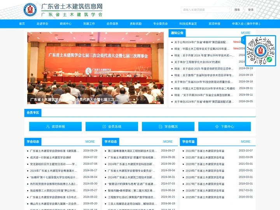Open 2015年广东省土木建筑学会年鉴
The width and height of the screenshot is (280, 210).
point(205,197)
